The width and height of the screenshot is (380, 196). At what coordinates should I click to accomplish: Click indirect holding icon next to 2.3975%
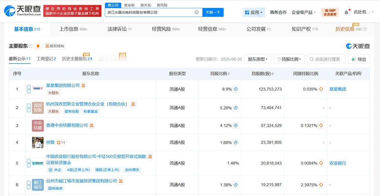pyautogui.click(x=321, y=185)
